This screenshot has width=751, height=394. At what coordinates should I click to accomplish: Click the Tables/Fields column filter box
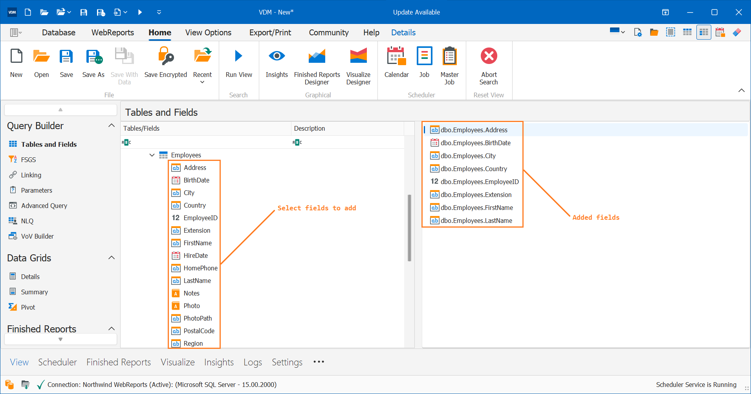point(205,142)
